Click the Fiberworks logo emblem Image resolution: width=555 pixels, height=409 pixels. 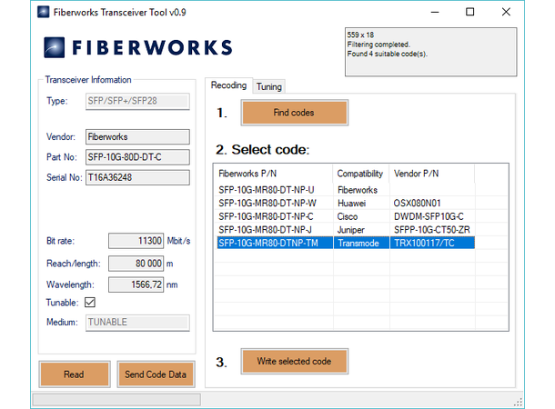[x=55, y=47]
